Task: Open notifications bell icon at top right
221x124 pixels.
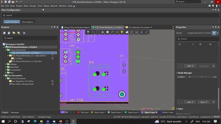Action: click(x=213, y=6)
